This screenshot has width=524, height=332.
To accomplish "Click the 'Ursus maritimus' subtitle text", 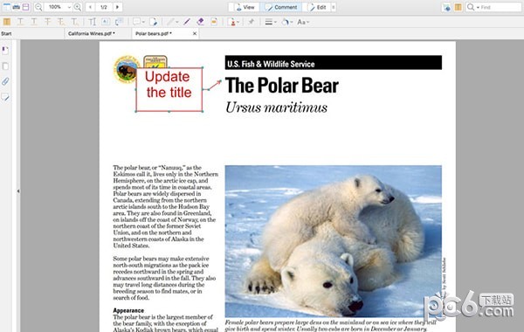I will (276, 107).
